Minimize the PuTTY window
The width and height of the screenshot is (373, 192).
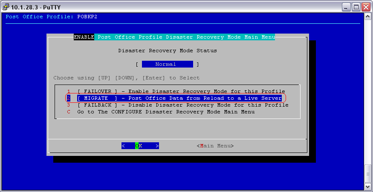pos(346,8)
